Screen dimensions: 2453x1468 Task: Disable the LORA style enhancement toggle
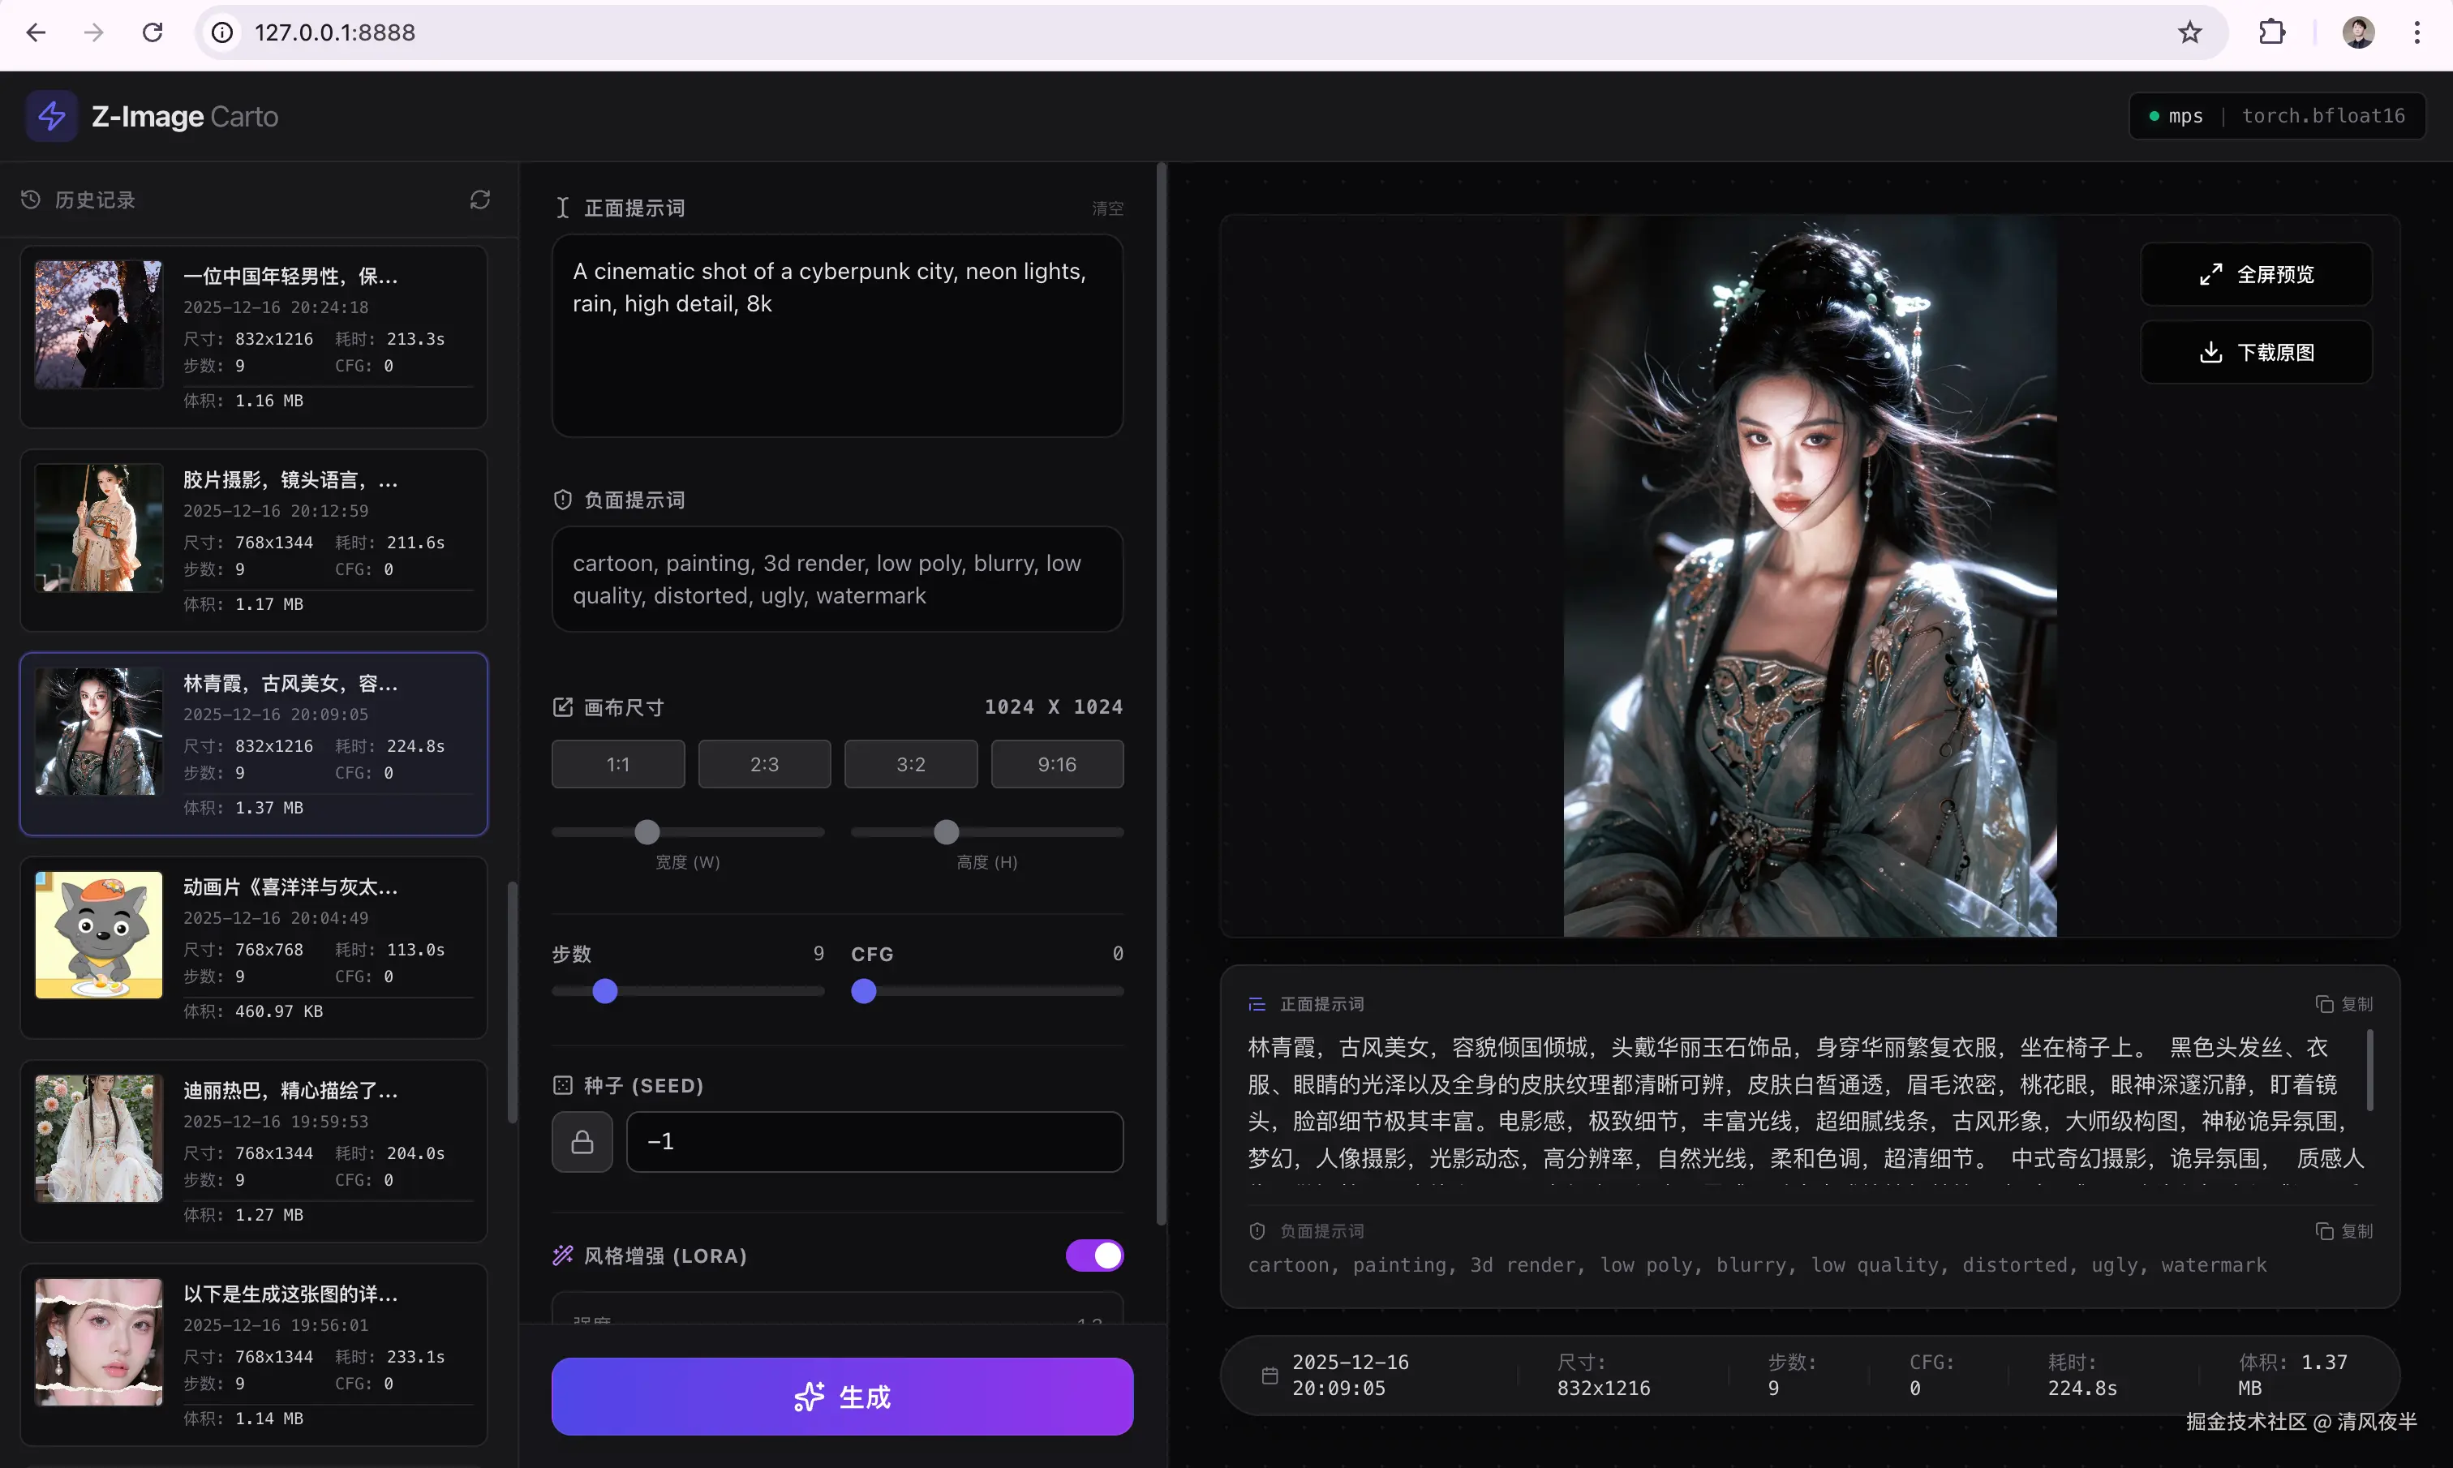[1094, 1256]
